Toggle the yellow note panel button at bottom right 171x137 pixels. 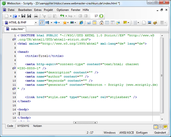(x=165, y=127)
